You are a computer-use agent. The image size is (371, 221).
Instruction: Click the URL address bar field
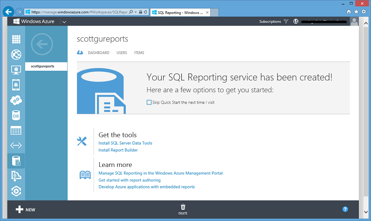click(79, 12)
